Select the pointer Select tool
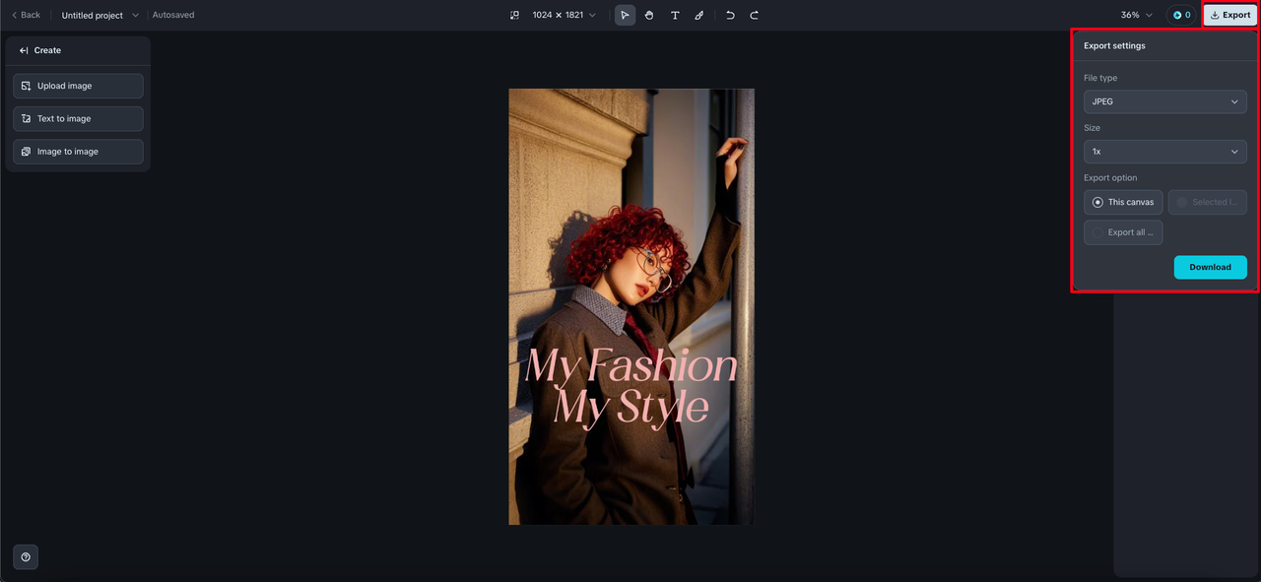Image resolution: width=1261 pixels, height=582 pixels. point(626,15)
